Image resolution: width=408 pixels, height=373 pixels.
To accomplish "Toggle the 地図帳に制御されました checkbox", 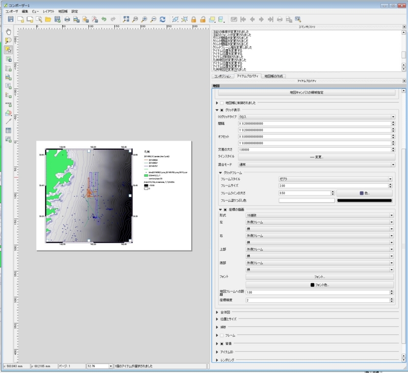I will (222, 103).
